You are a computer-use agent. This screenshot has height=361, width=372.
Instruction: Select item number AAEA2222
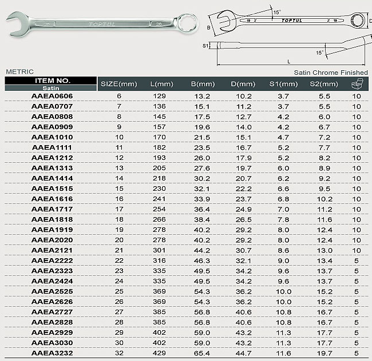tap(52, 260)
